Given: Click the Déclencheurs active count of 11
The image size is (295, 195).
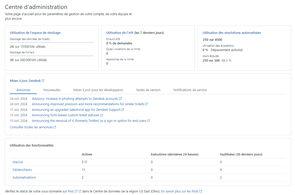Looking at the screenshot, I should point(83,170).
